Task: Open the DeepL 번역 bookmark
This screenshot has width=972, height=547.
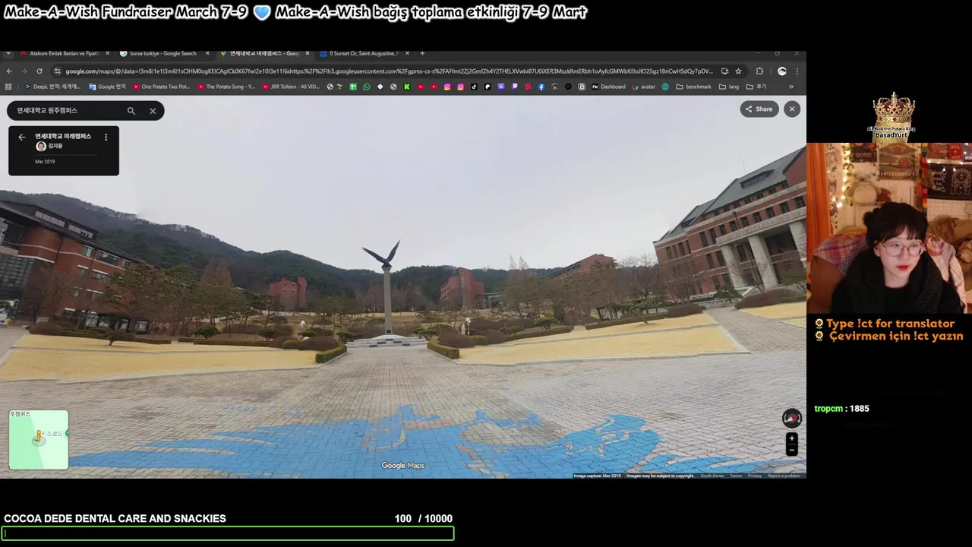Action: pyautogui.click(x=52, y=87)
